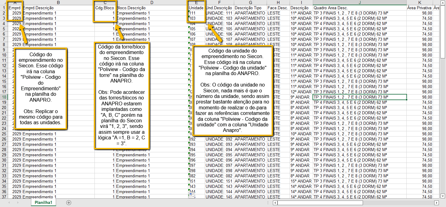The height and width of the screenshot is (207, 446).
Task: Select column K header
Action: click(x=420, y=2)
